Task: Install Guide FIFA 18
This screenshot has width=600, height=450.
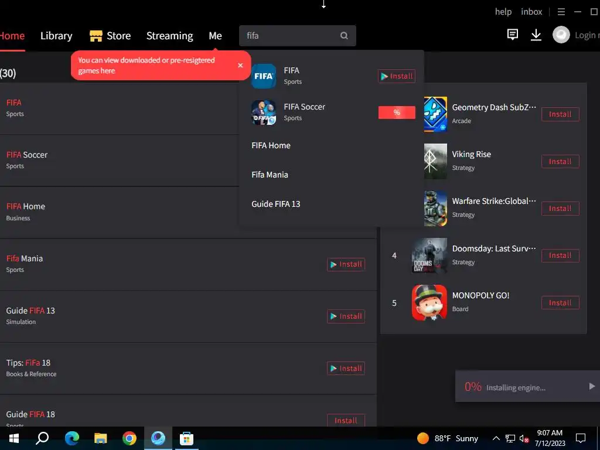Action: click(346, 421)
